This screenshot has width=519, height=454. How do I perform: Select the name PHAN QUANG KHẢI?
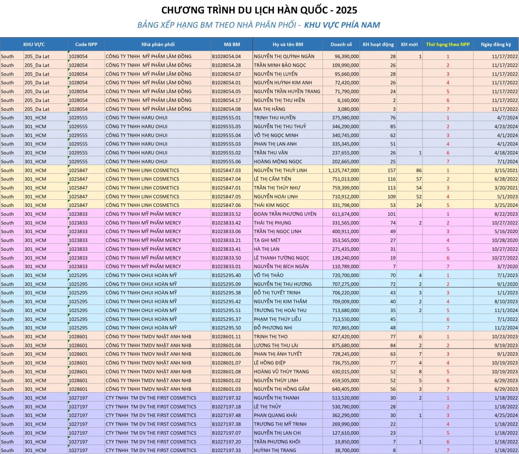tap(275, 415)
